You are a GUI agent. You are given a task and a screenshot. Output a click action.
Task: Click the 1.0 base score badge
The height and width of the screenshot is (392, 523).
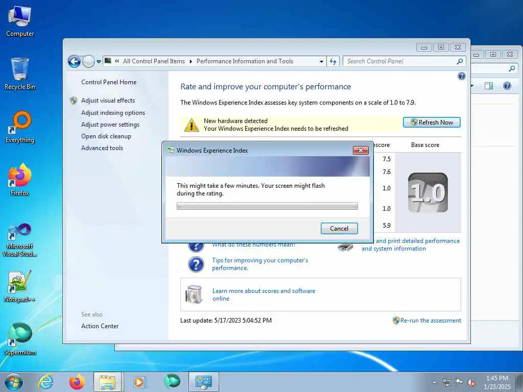tap(427, 192)
